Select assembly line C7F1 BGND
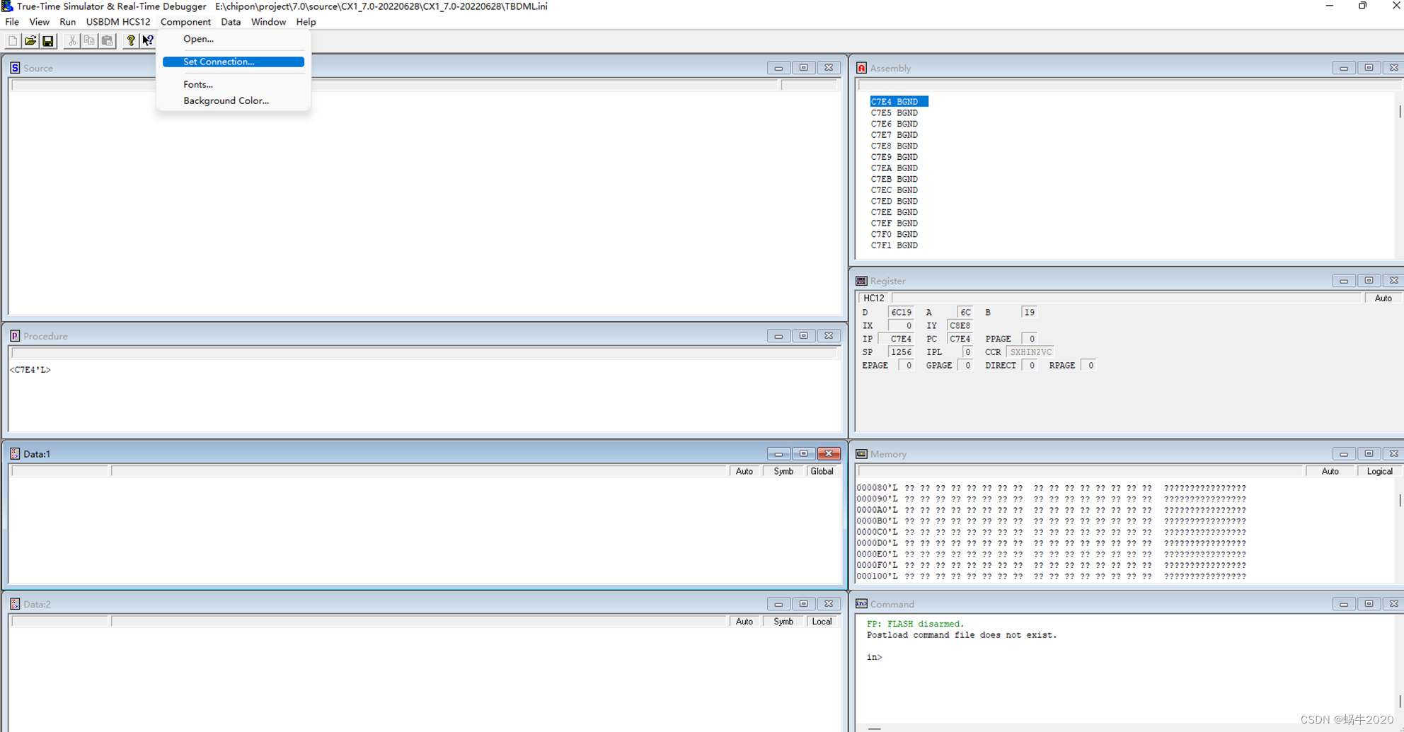The width and height of the screenshot is (1404, 732). click(x=894, y=245)
